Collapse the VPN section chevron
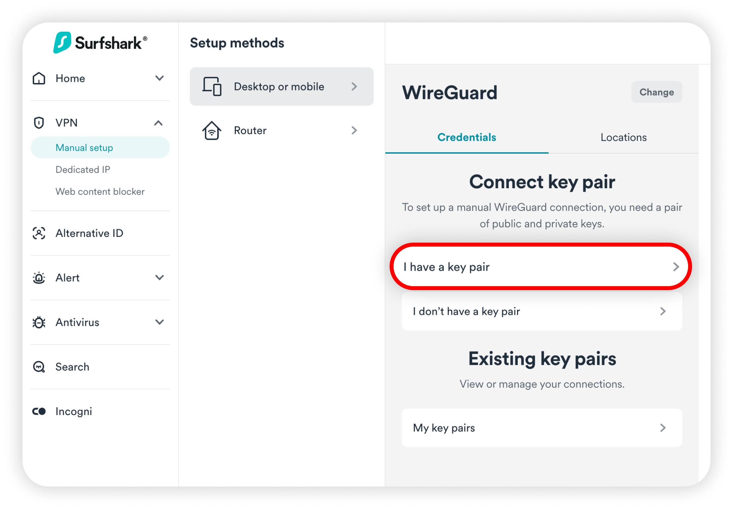This screenshot has height=509, width=733. tap(158, 123)
